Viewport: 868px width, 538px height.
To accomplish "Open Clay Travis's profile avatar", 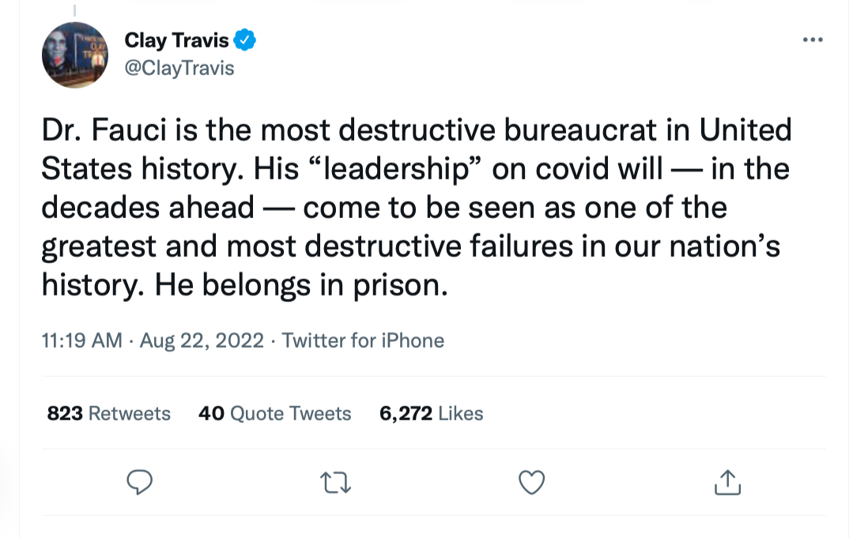I will pyautogui.click(x=74, y=55).
